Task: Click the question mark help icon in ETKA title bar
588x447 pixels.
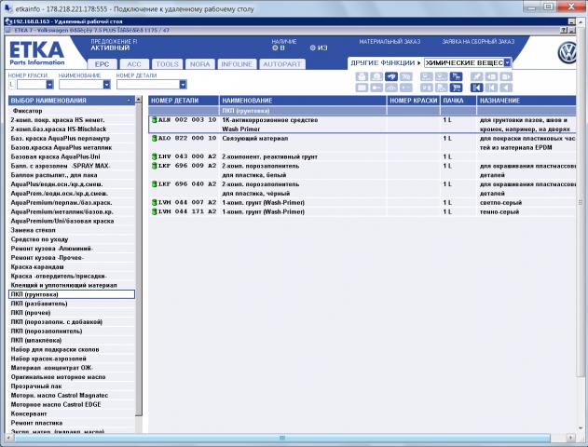Action: tap(563, 31)
